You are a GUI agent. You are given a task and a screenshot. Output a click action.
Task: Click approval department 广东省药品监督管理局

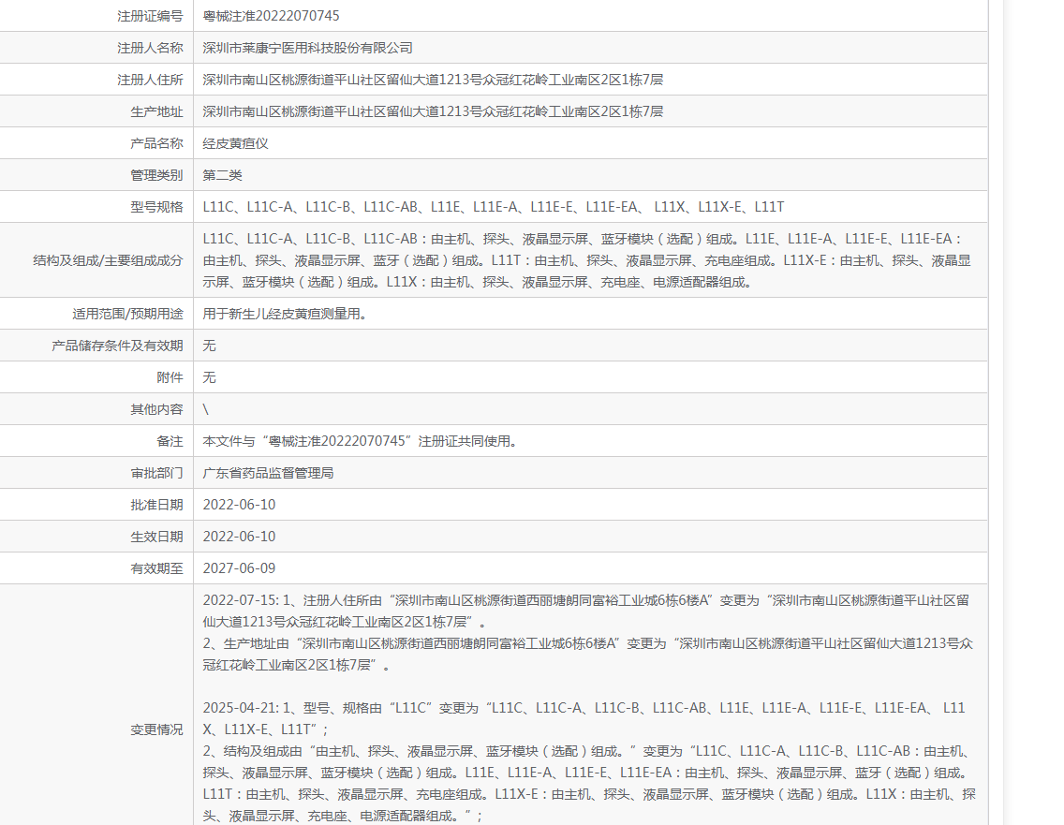point(268,473)
